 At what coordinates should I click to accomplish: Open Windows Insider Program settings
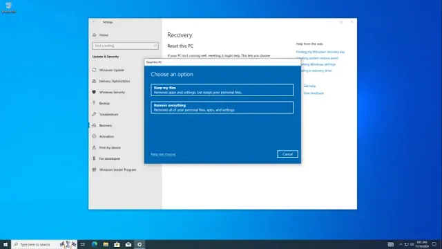pyautogui.click(x=117, y=169)
